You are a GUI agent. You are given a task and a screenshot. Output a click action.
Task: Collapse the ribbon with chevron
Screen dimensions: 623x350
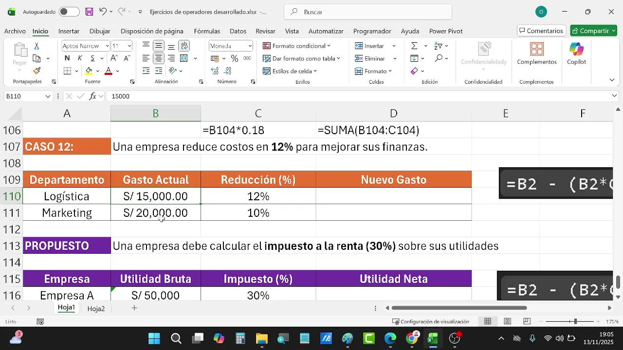coord(612,80)
